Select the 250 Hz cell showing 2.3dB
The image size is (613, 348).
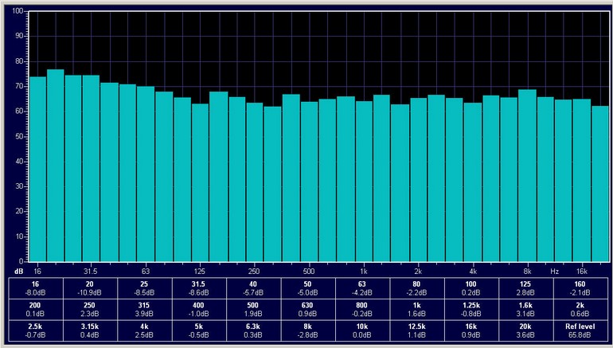click(90, 309)
